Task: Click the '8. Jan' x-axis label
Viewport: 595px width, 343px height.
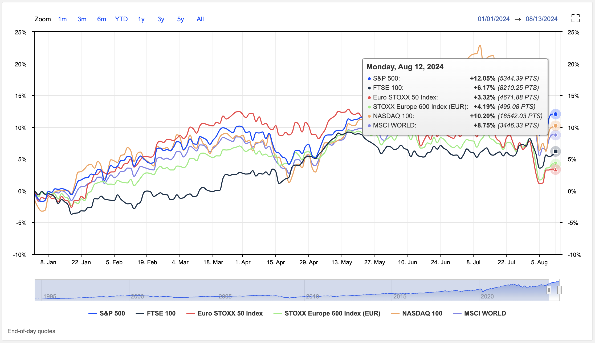Action: coord(48,262)
